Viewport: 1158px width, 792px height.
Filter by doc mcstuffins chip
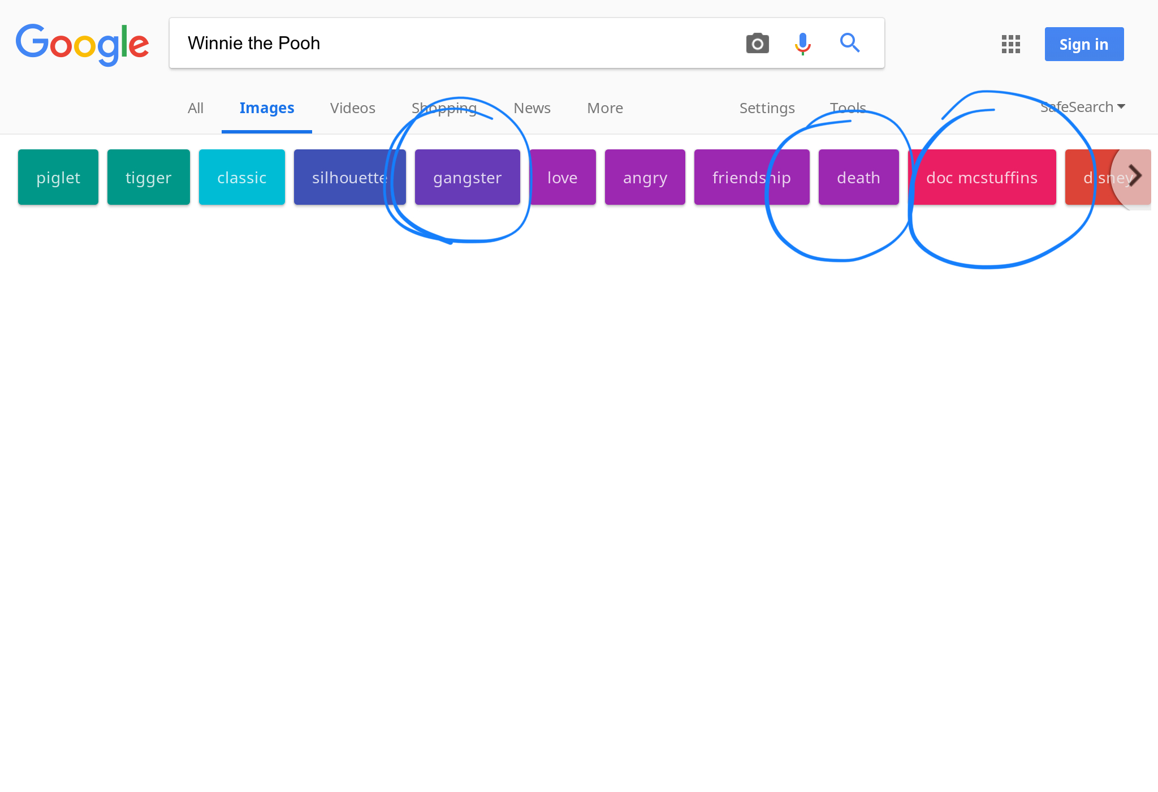(x=982, y=177)
